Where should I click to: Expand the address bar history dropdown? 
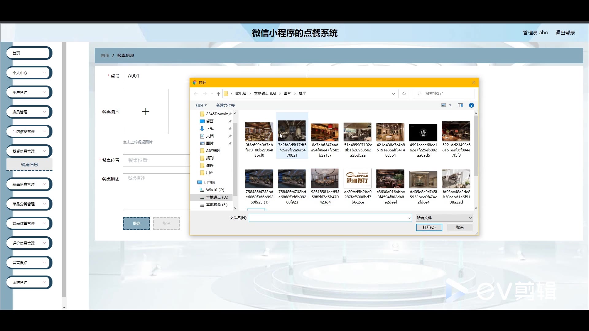393,94
